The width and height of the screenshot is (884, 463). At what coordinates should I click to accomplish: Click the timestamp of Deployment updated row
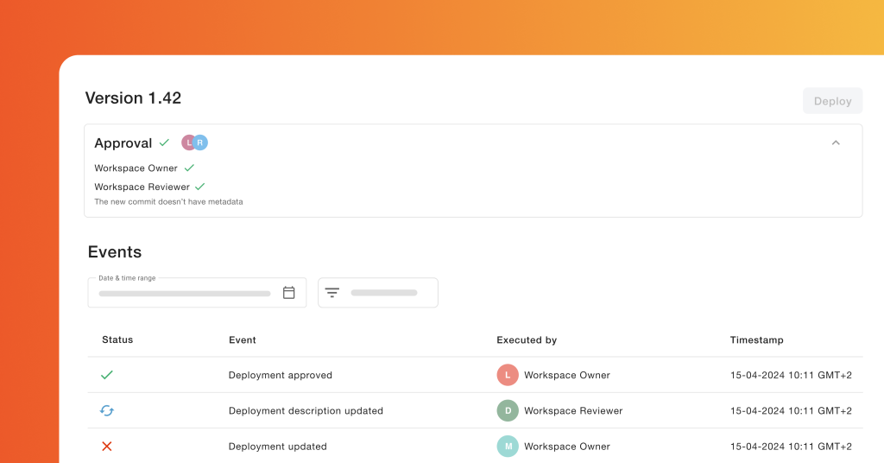pyautogui.click(x=791, y=446)
